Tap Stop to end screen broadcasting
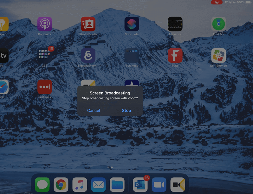 [x=126, y=110]
